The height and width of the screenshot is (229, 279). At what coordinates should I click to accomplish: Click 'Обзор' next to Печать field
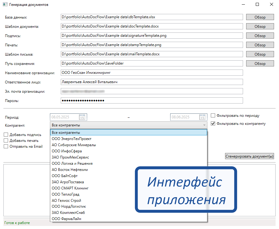coord(260,45)
